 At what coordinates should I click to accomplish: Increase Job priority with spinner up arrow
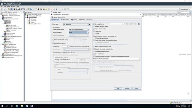[69, 46]
